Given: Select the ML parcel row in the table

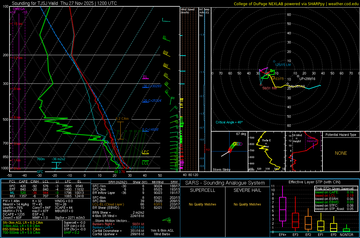Looking at the screenshot, I should click(x=46, y=193).
